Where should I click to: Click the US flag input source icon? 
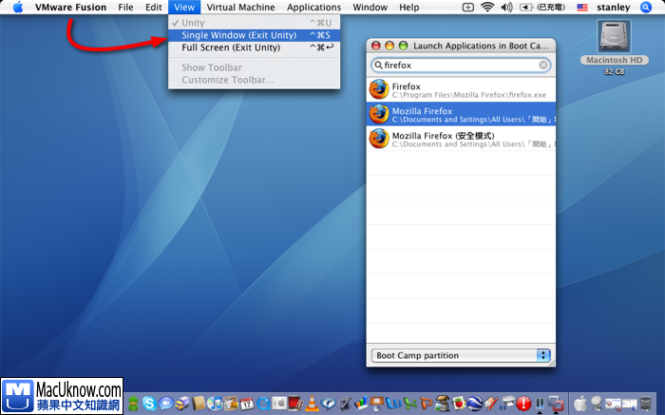(581, 8)
